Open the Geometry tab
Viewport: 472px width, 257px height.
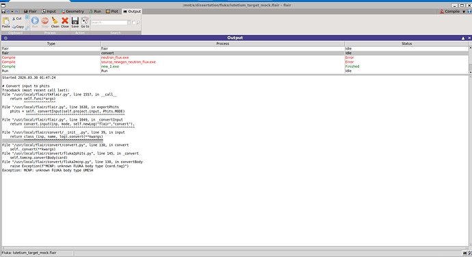point(73,12)
